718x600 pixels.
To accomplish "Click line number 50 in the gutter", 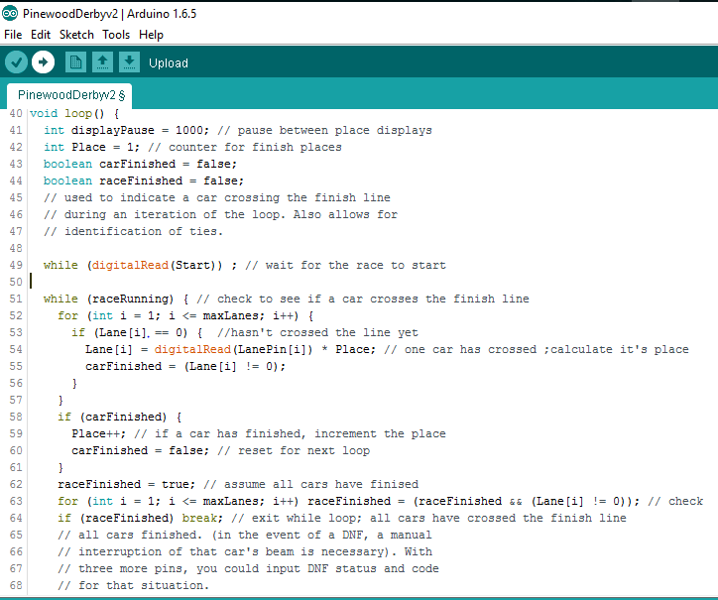I will coord(16,282).
